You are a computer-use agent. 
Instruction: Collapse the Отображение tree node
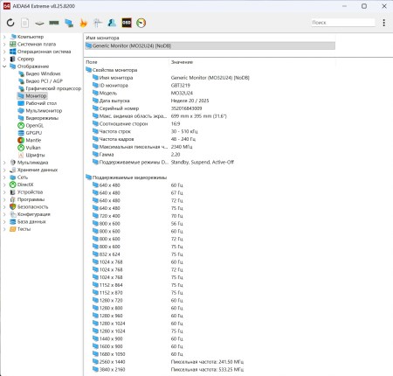pyautogui.click(x=4, y=66)
